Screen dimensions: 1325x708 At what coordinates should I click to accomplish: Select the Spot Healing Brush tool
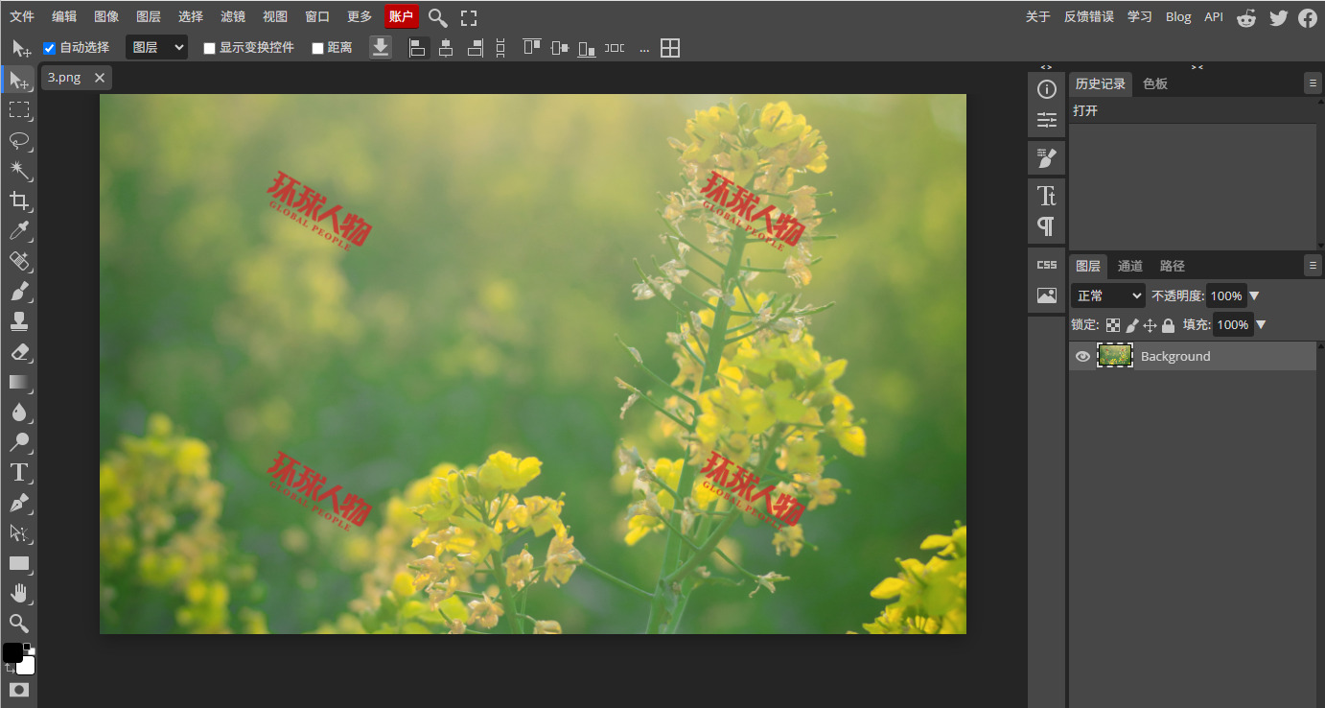(x=19, y=261)
